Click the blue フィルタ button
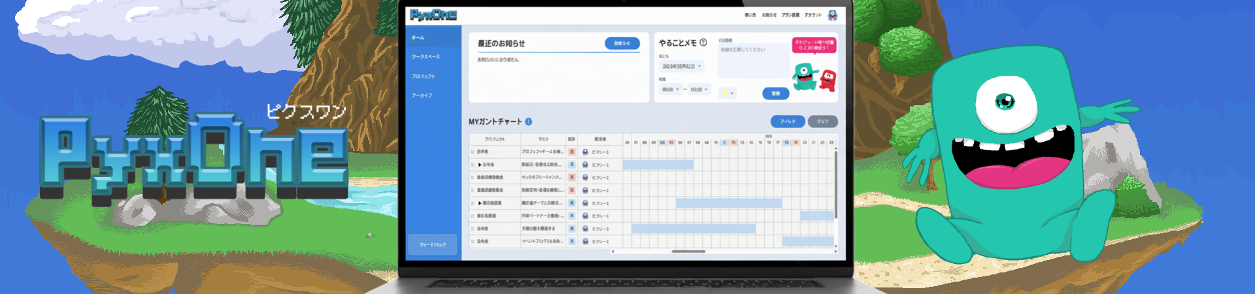The width and height of the screenshot is (1255, 294). pyautogui.click(x=788, y=122)
